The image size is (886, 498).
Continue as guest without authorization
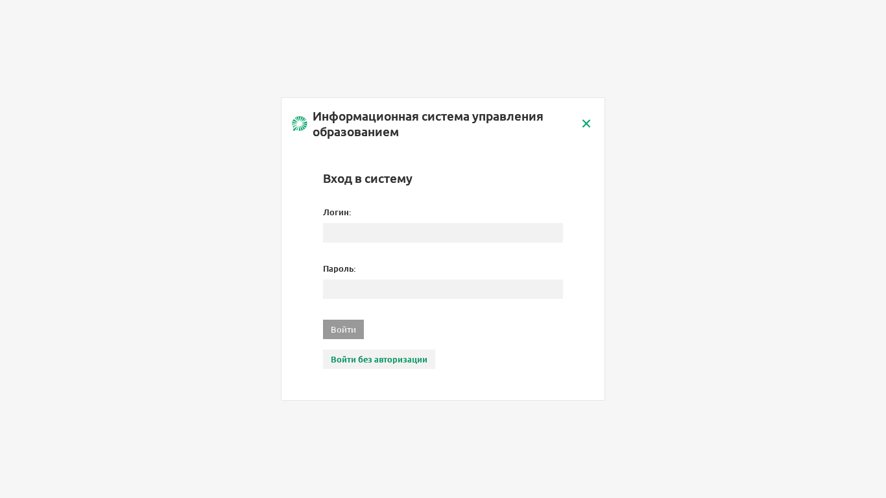pos(379,359)
